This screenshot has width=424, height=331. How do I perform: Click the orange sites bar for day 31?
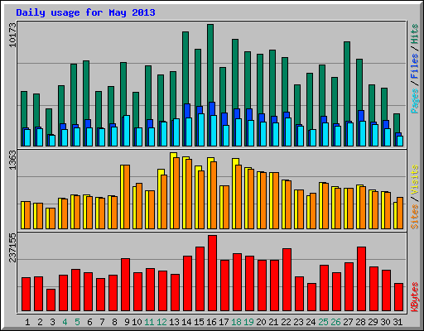click(400, 213)
